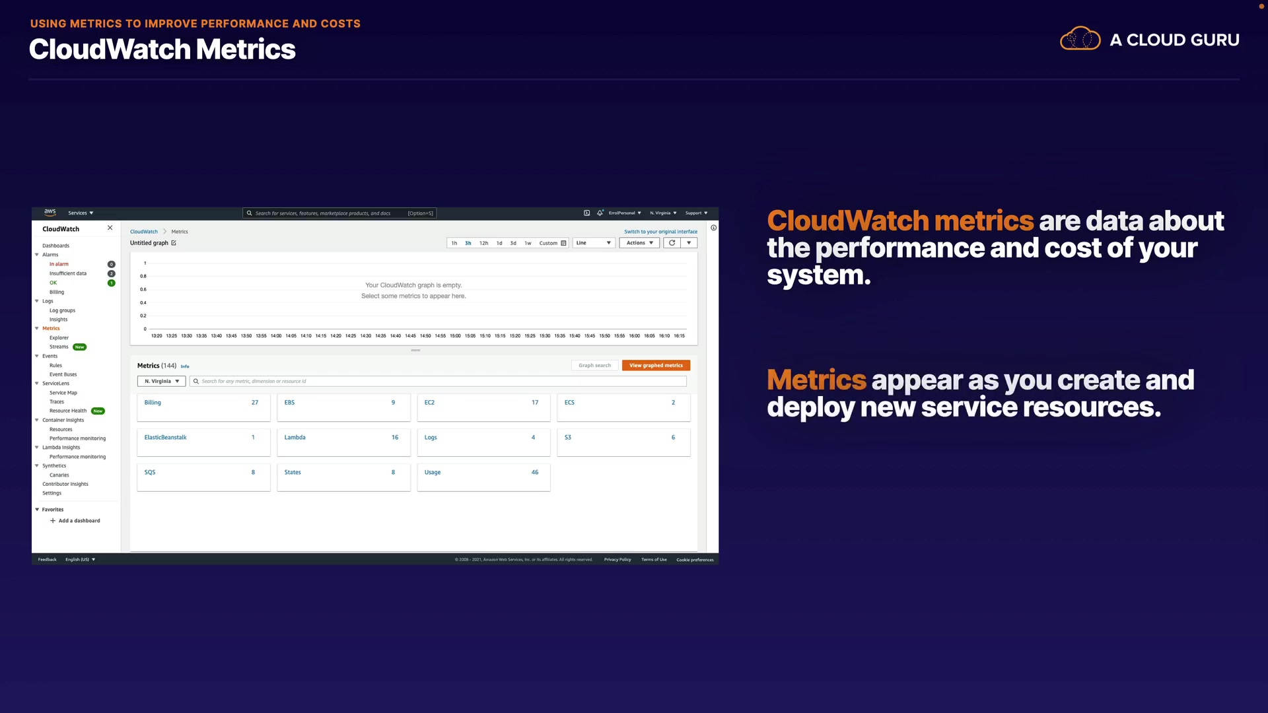Open the Actions dropdown menu

coord(639,243)
